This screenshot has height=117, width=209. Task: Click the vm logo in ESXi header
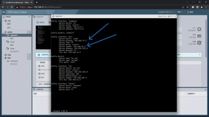[x=4, y=12]
